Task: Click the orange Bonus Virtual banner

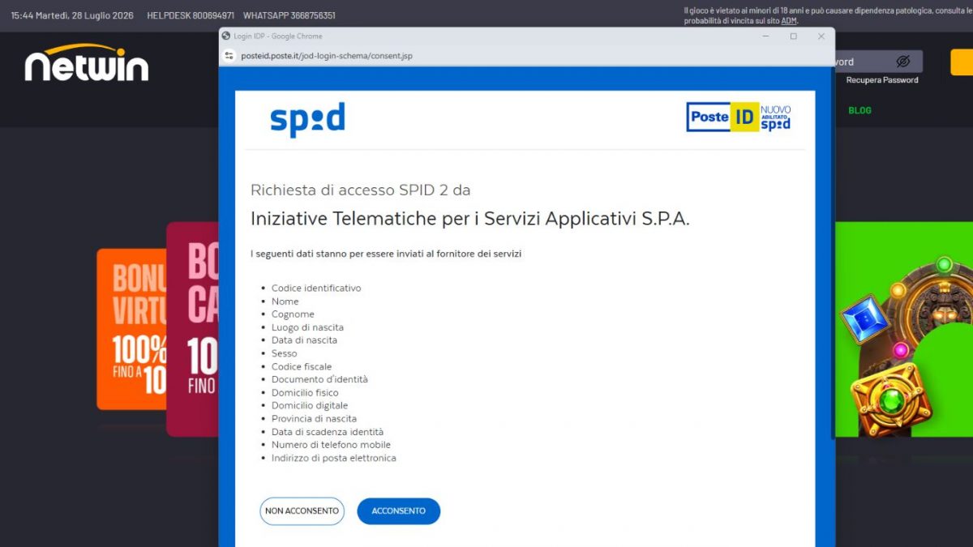Action: (x=132, y=328)
